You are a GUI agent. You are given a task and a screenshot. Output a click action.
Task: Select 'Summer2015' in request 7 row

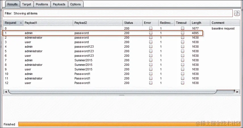[83, 60]
